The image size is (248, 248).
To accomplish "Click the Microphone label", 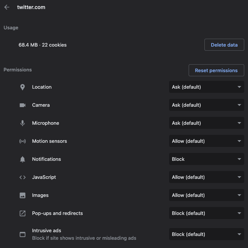I will tap(45, 123).
